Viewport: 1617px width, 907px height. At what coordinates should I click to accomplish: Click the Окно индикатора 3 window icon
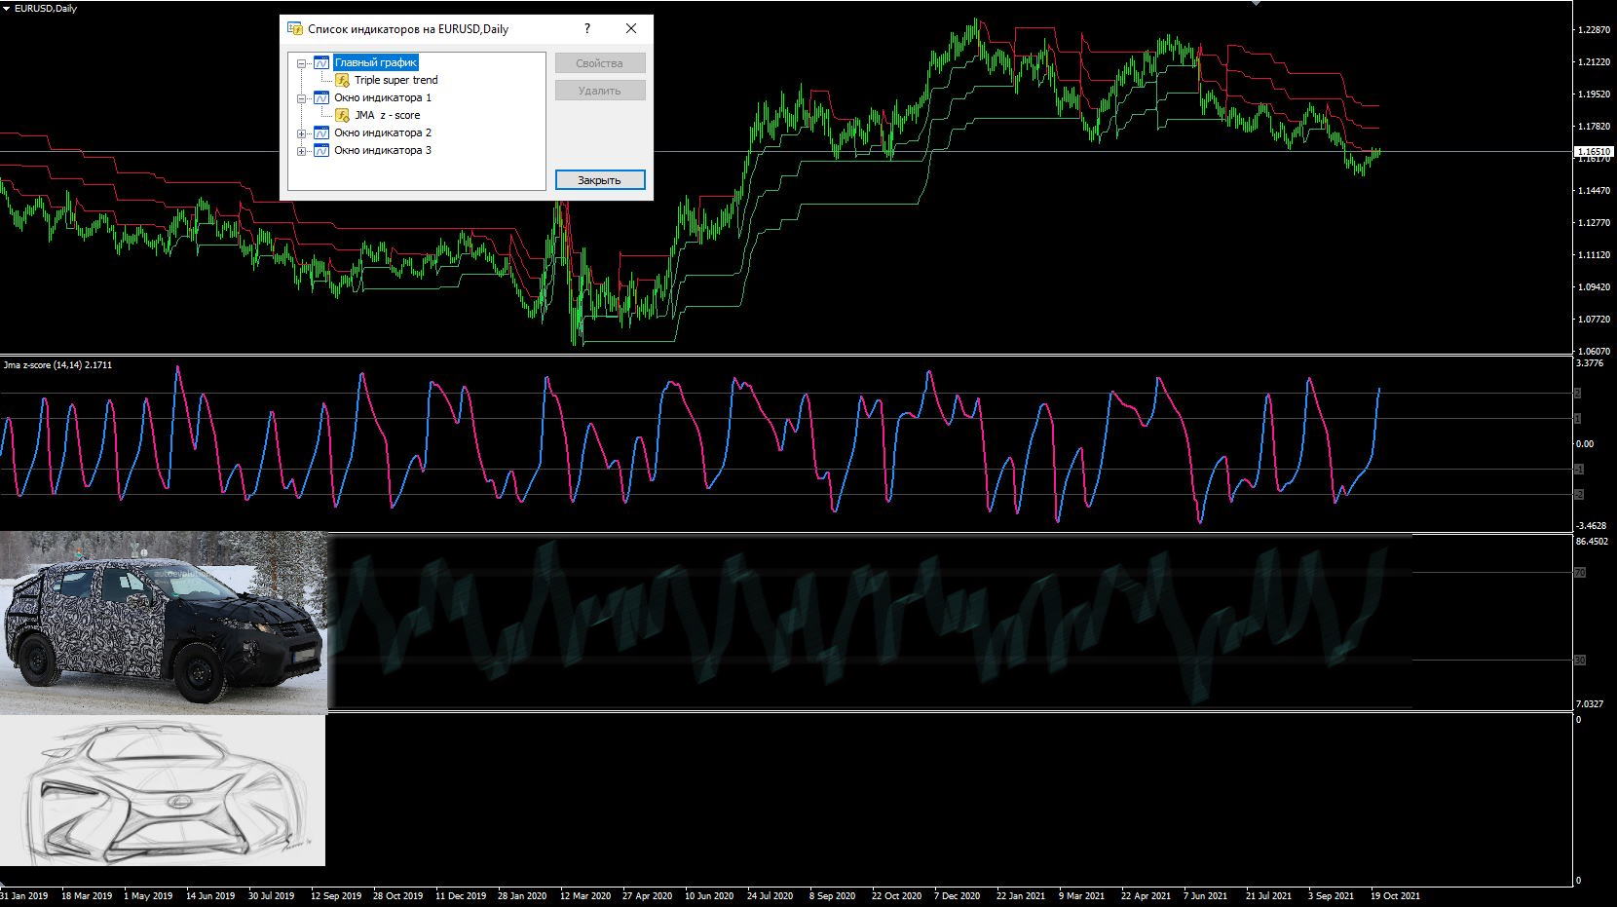point(321,150)
